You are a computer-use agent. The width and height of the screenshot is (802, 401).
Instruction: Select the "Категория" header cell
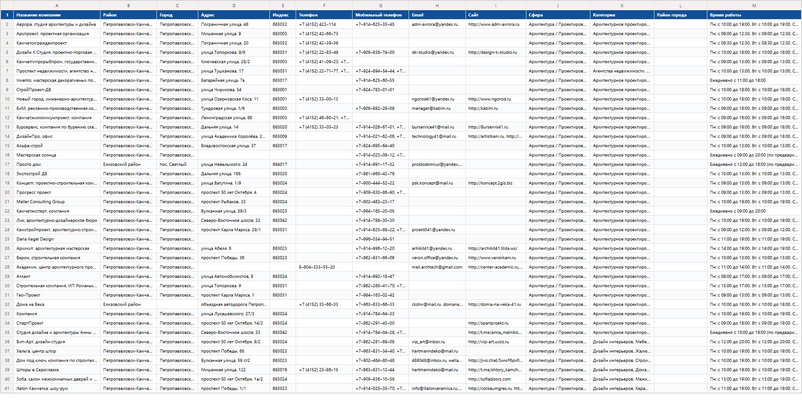tap(622, 15)
